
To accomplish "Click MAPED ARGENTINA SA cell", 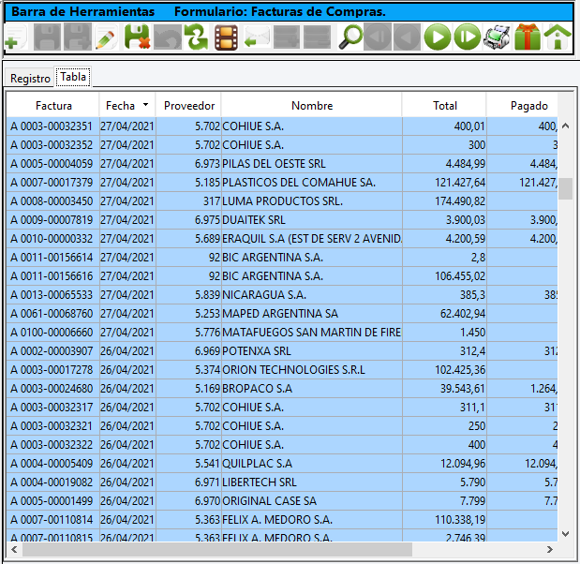I will 312,314.
